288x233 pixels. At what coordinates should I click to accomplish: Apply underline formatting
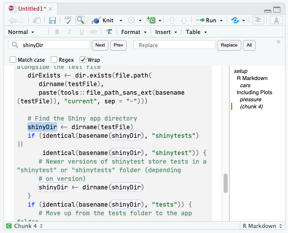pos(82,32)
